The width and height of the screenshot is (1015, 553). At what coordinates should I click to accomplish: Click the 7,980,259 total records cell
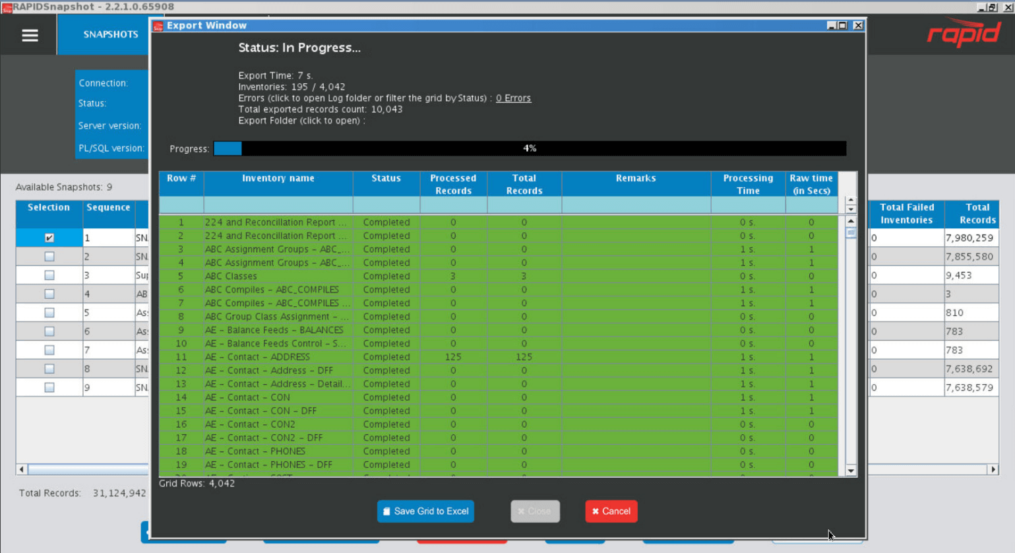[971, 238]
